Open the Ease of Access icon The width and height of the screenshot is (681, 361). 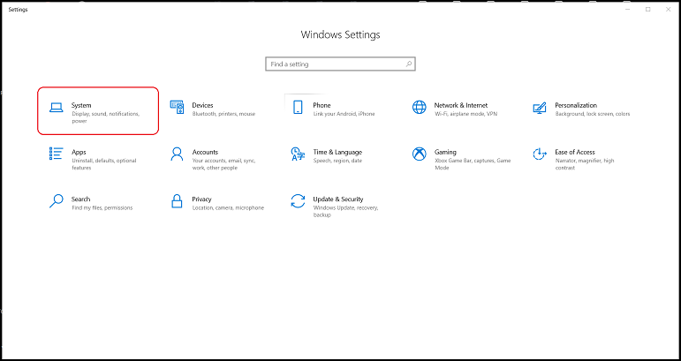click(540, 154)
